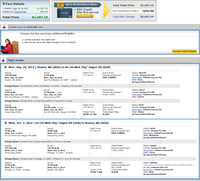Click the $50 Credit promo text
This screenshot has height=181, width=200.
coord(84,10)
